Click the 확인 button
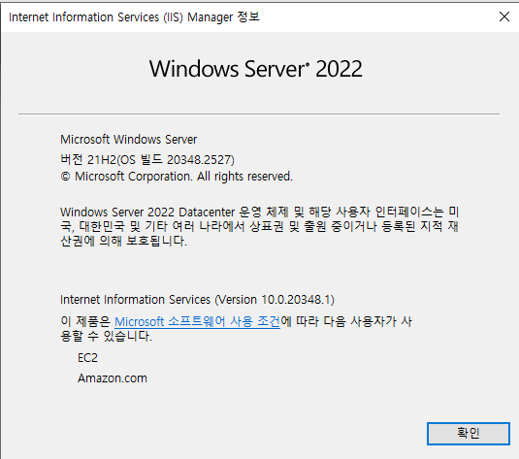This screenshot has height=459, width=519. coord(468,433)
